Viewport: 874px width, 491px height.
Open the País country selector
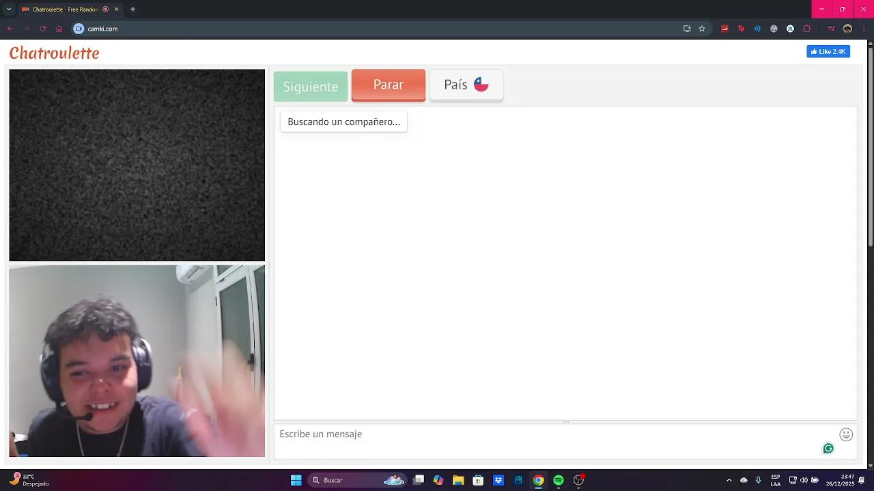click(466, 85)
